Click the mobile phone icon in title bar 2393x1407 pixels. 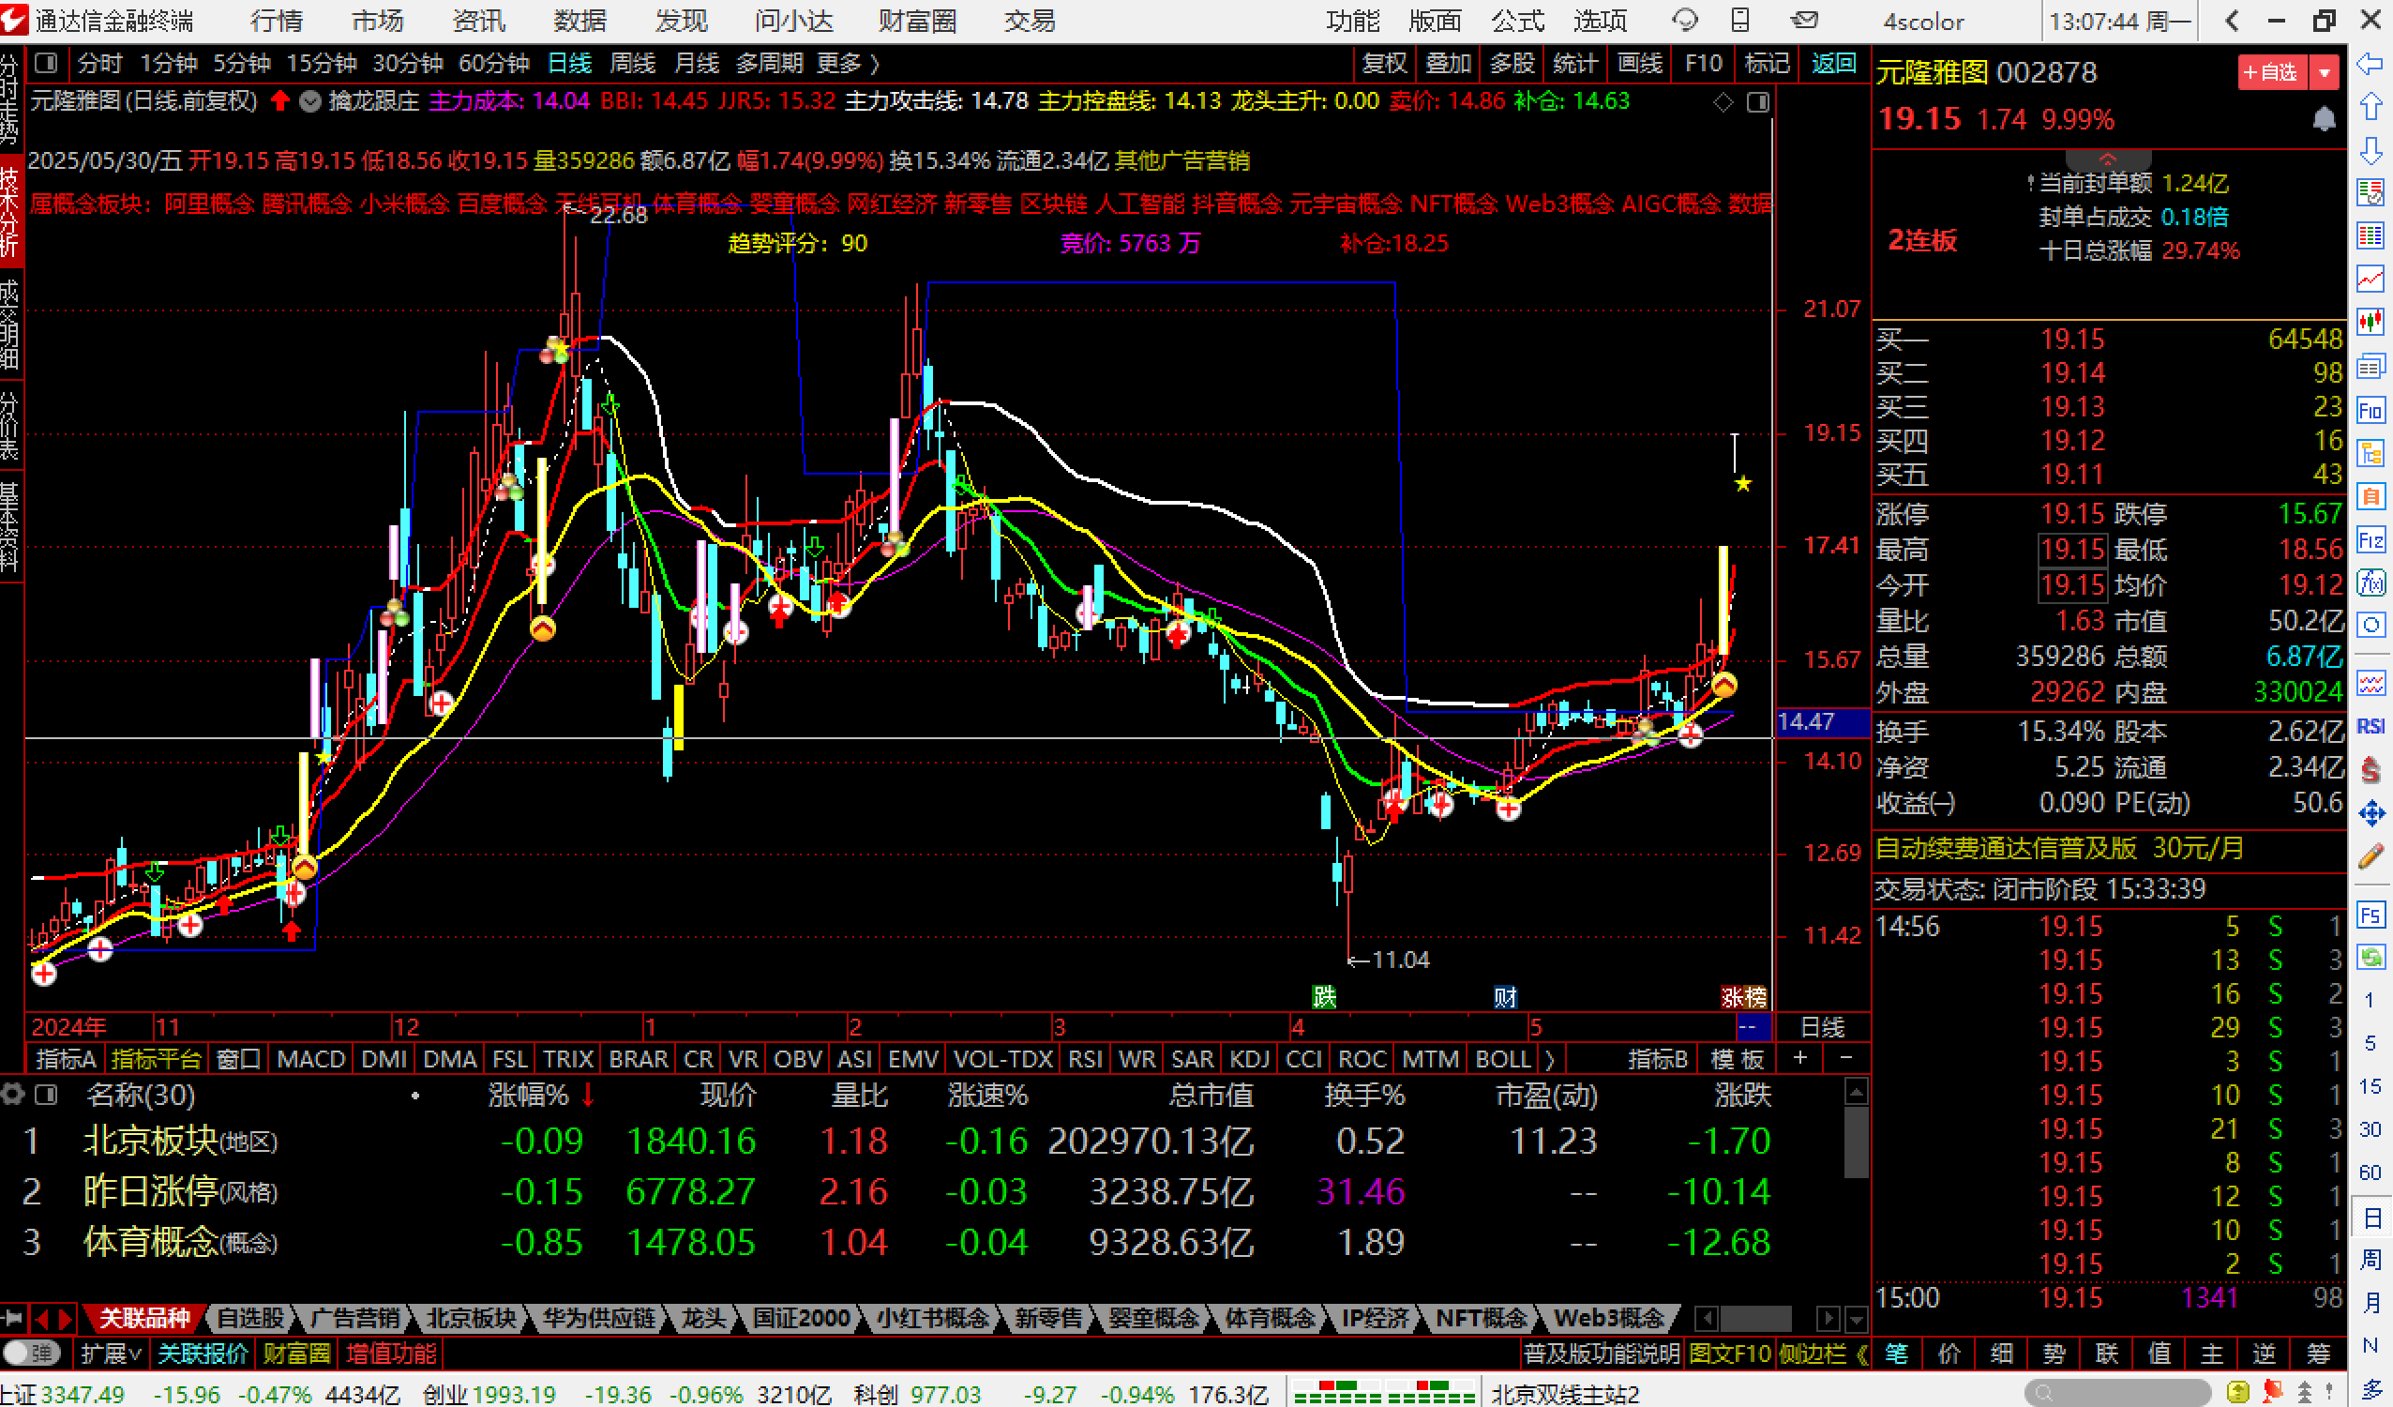point(1739,20)
